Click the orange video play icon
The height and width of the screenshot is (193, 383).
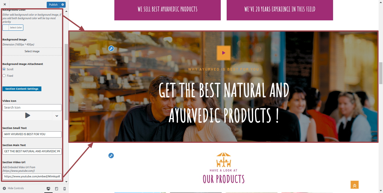click(x=224, y=53)
